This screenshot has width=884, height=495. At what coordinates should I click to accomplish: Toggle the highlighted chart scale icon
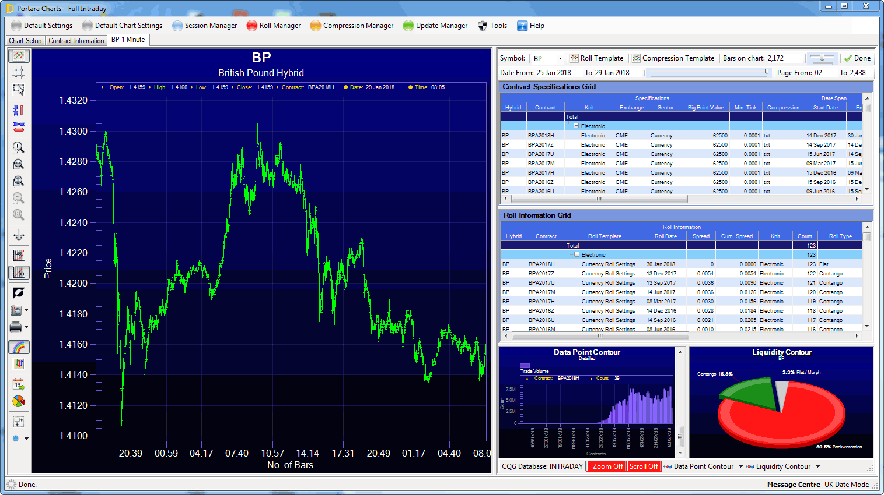[19, 272]
